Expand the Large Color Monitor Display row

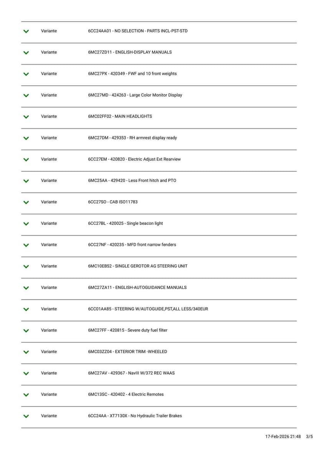26,95
